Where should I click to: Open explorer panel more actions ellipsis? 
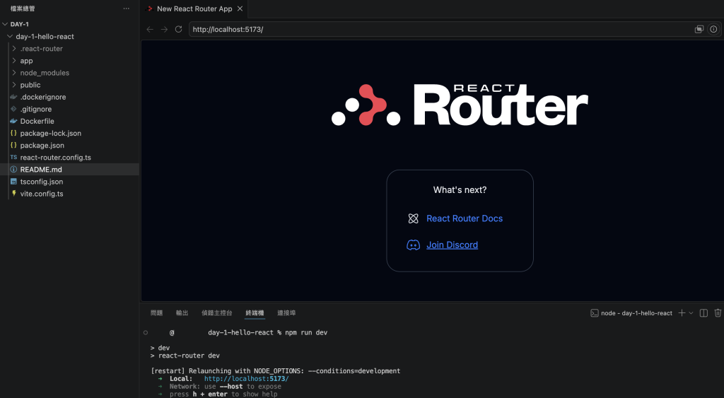click(126, 8)
